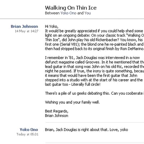Image resolution: width=144 pixels, height=144 pixels.
Task: Click line starting 'I remember in '81, Jack Douglas'
Action: (x=92, y=58)
